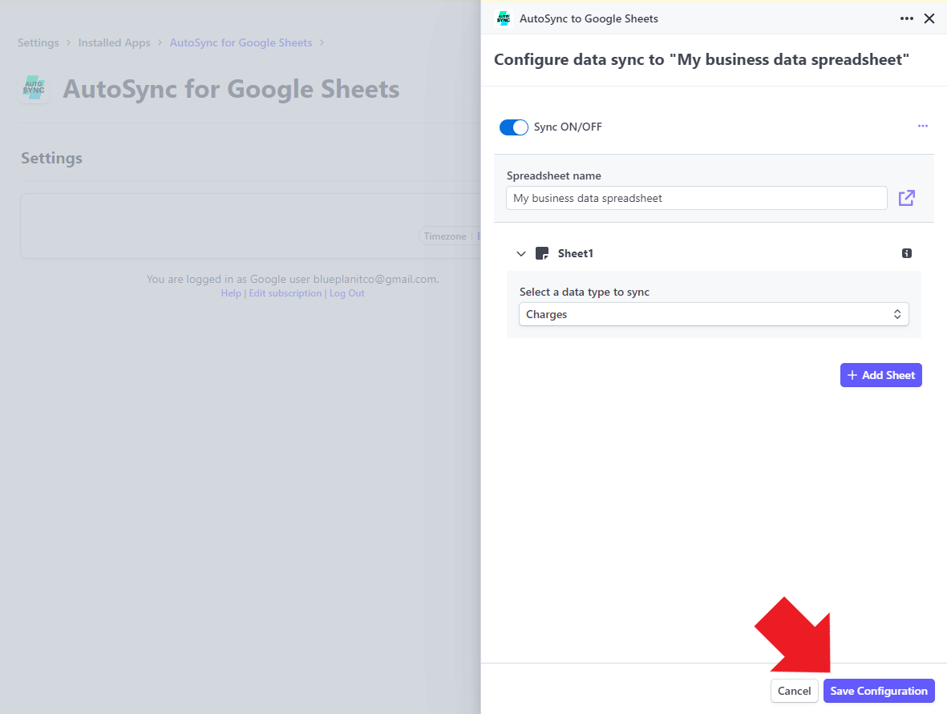947x714 pixels.
Task: Click the Cancel button
Action: 794,691
